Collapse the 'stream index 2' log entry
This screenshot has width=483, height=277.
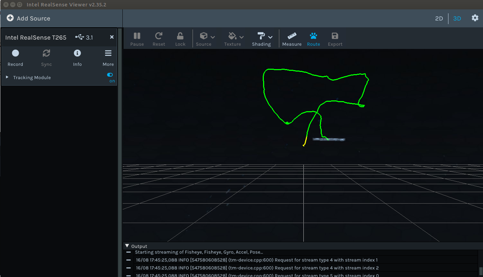click(x=128, y=268)
